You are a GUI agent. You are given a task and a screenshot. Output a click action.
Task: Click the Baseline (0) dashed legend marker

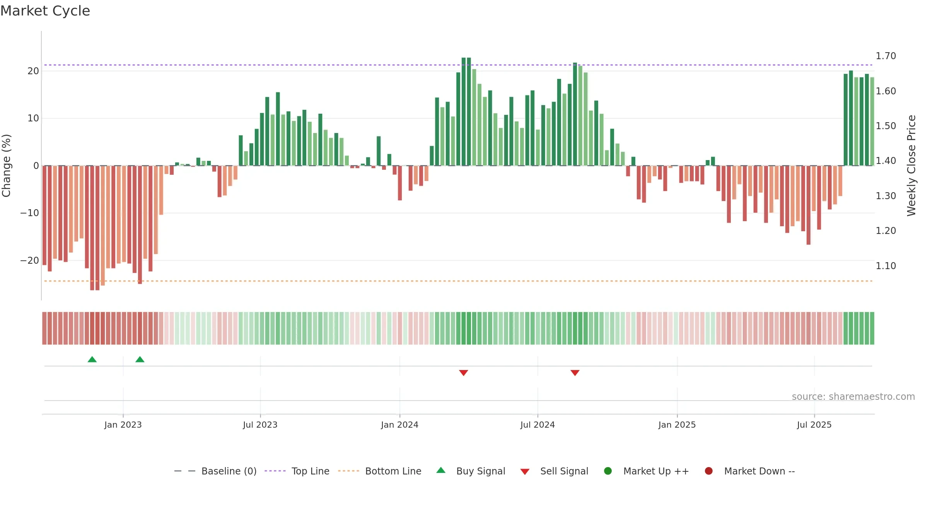(185, 471)
